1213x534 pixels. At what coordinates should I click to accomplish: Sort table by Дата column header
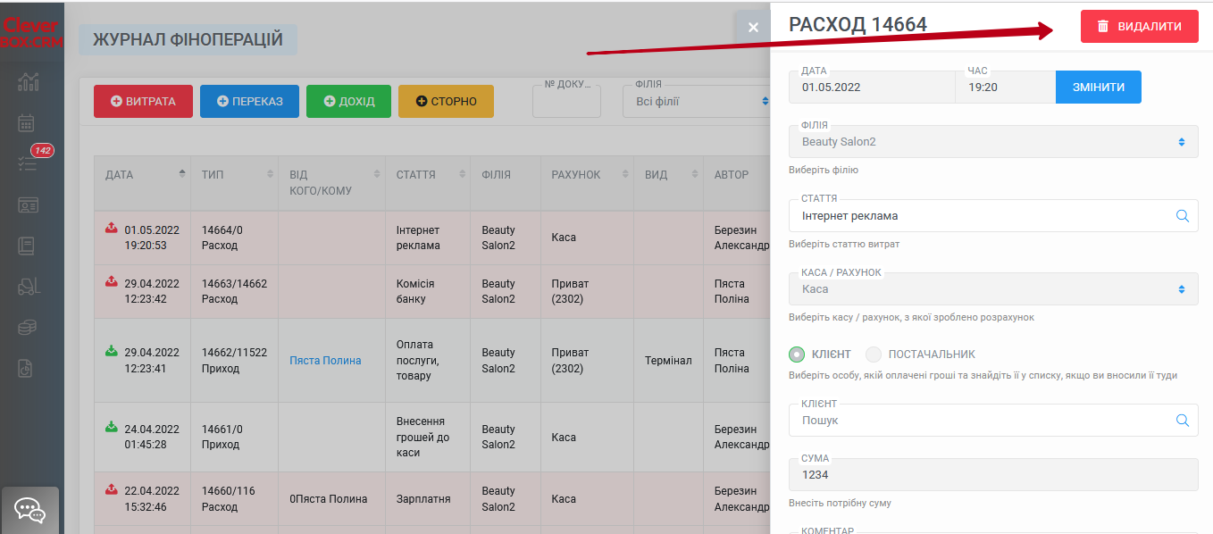pos(142,175)
